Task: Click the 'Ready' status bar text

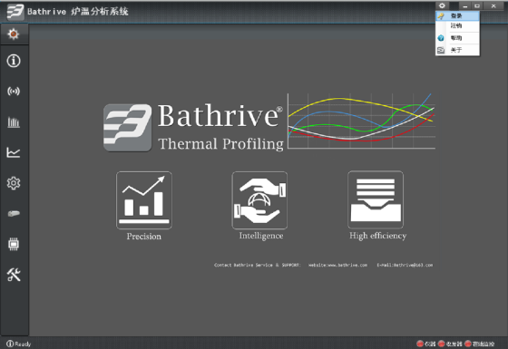Action: tap(23, 344)
